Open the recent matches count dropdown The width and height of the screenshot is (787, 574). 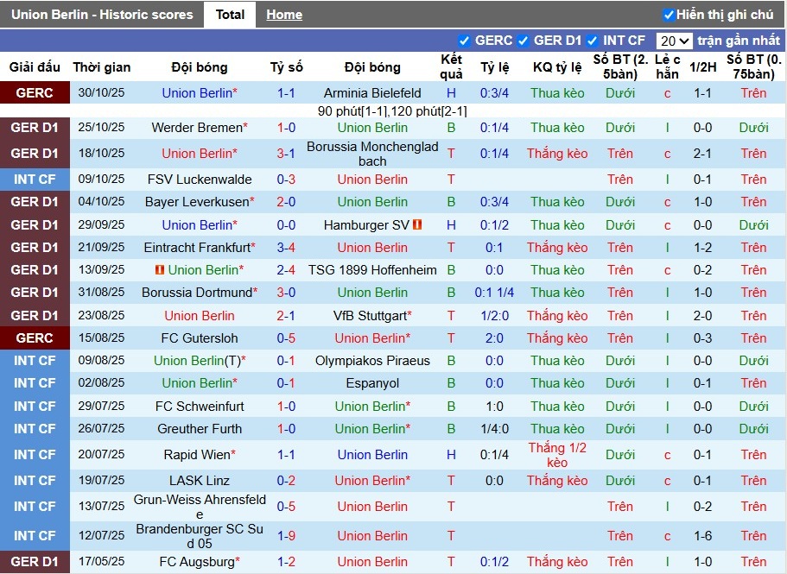[x=674, y=41]
